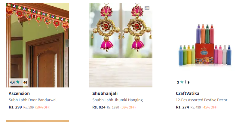Click the star rating icon on Ascension product
The width and height of the screenshot is (236, 122).
tap(18, 82)
